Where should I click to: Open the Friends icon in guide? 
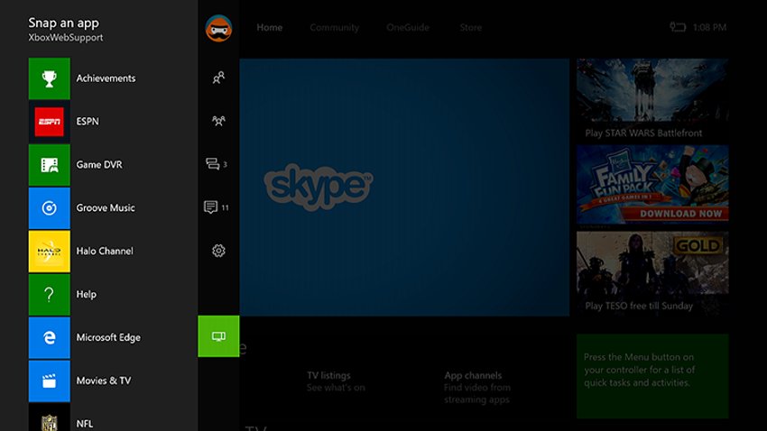click(218, 78)
